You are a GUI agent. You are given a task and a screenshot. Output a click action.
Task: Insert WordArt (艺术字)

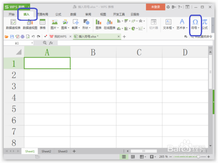pyautogui.click(x=182, y=24)
